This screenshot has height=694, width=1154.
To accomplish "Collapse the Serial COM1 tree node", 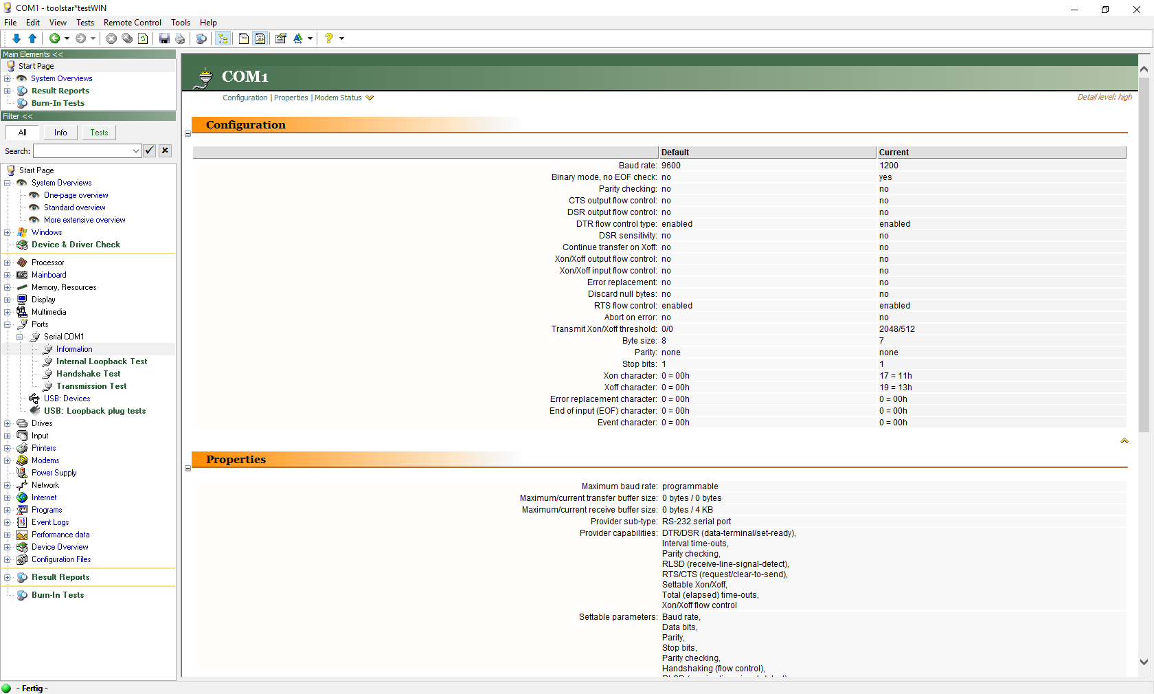I will click(x=20, y=337).
